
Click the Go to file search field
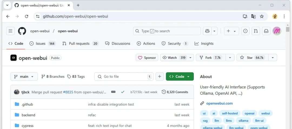click(124, 77)
